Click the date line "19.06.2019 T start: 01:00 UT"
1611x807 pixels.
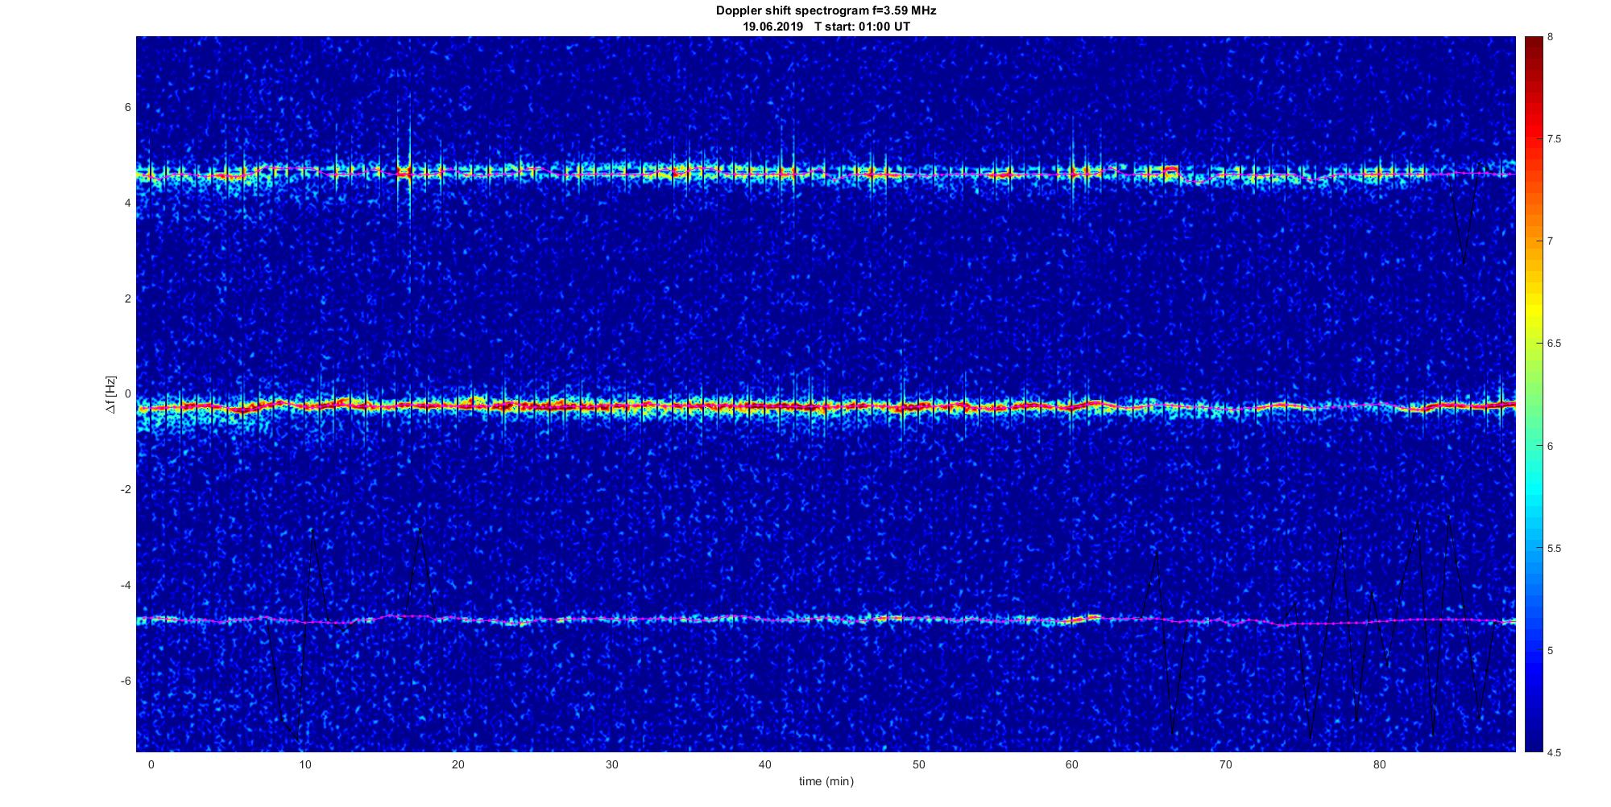pos(826,26)
